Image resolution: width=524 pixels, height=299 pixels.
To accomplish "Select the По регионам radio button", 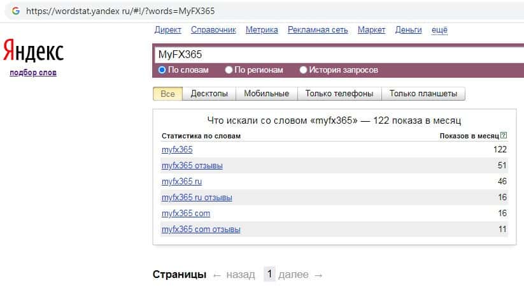I will click(x=230, y=70).
